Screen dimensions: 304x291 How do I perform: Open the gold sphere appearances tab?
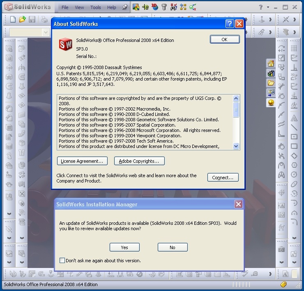coord(271,102)
